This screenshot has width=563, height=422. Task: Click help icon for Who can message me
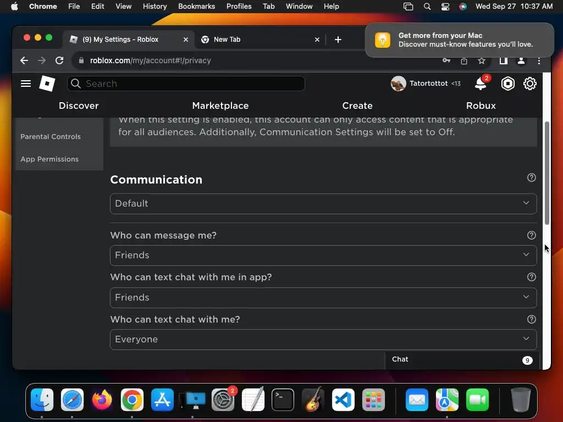[532, 235]
